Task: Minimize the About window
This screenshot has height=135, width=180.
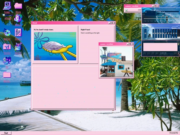Action: click(x=109, y=23)
